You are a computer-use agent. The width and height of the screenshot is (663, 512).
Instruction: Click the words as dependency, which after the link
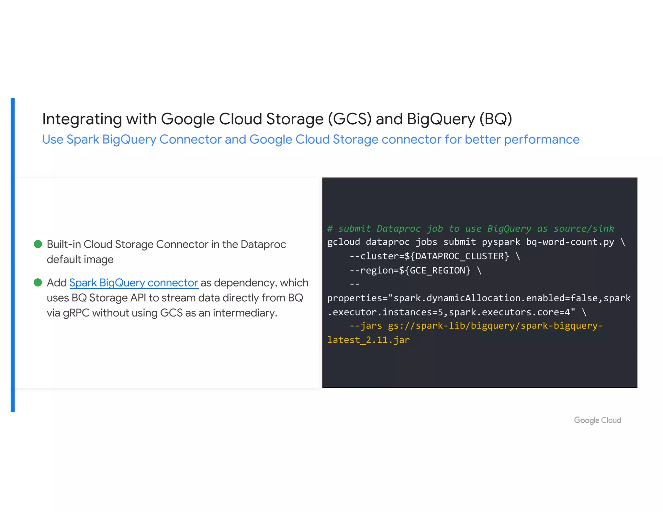[254, 283]
